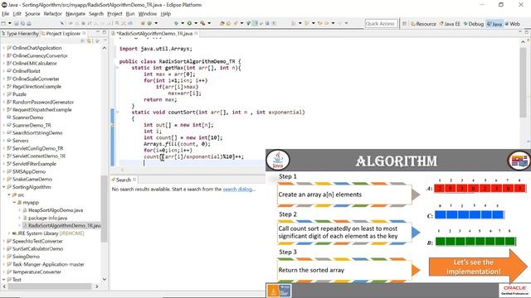Select HeapSortAlgoDemo.java file
This screenshot has width=531, height=298.
pos(56,210)
